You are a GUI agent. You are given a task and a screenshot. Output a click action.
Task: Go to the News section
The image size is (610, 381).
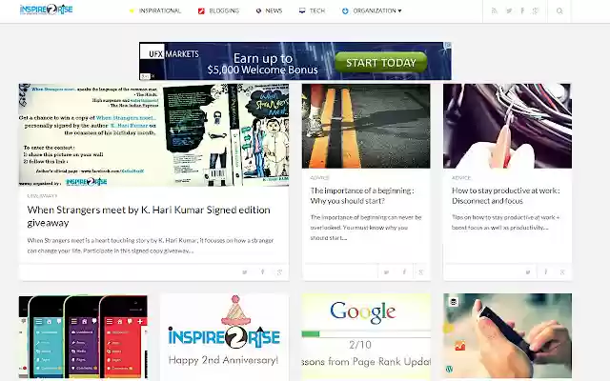click(x=274, y=10)
